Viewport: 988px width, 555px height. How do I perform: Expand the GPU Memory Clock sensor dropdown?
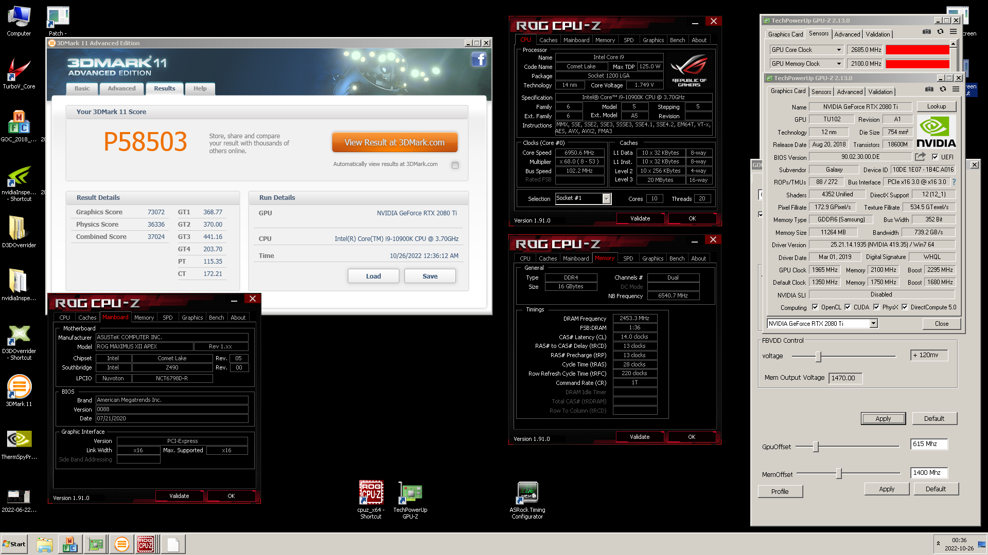839,64
